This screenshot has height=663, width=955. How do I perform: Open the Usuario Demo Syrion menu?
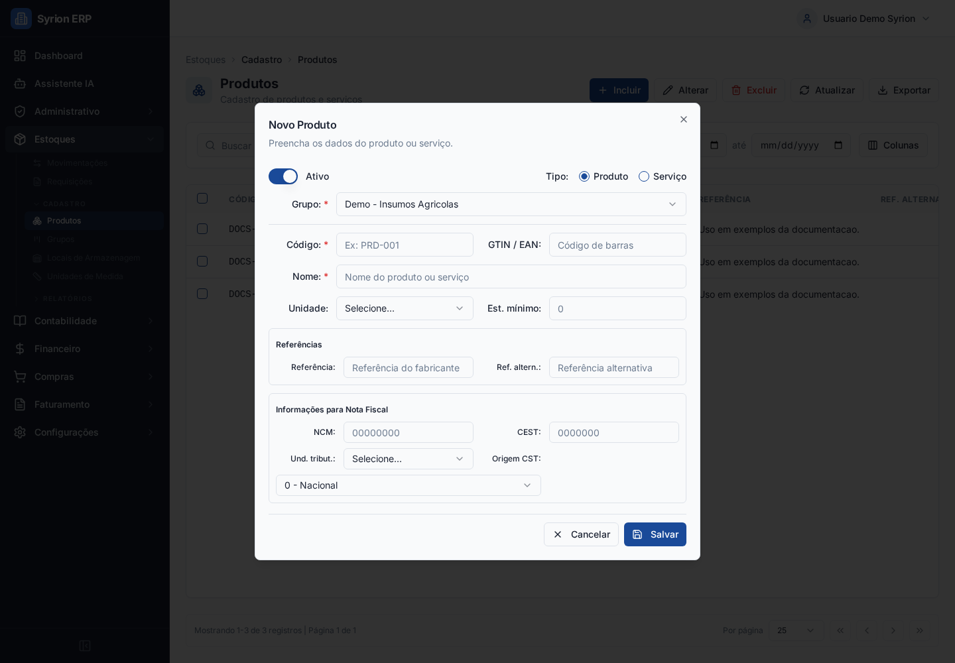tap(865, 19)
